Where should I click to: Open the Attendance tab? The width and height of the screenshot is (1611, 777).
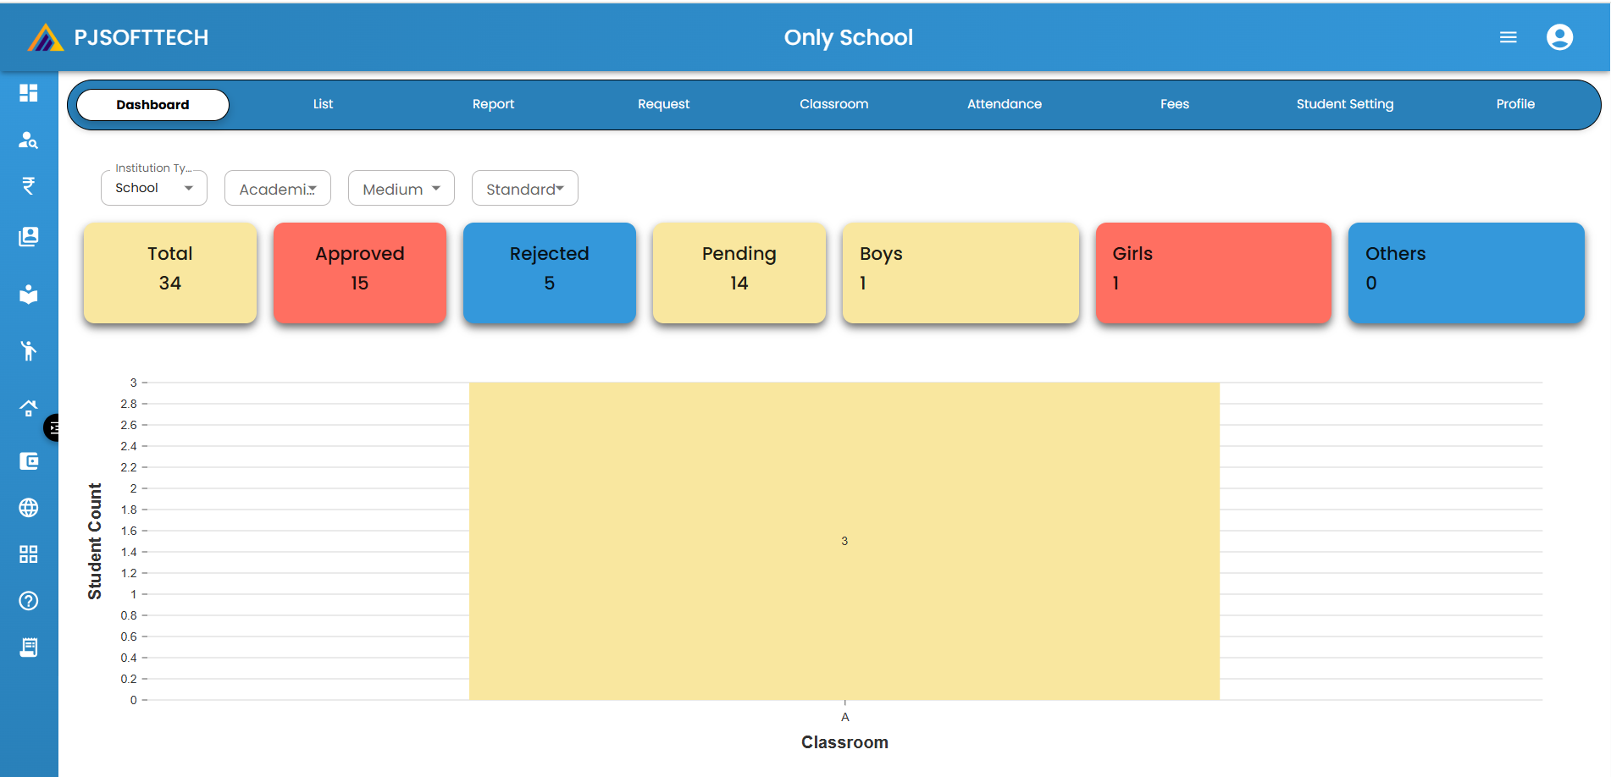click(x=1005, y=104)
